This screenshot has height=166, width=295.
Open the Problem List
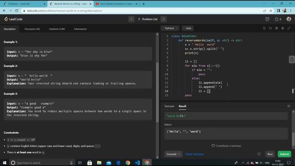(x=147, y=19)
